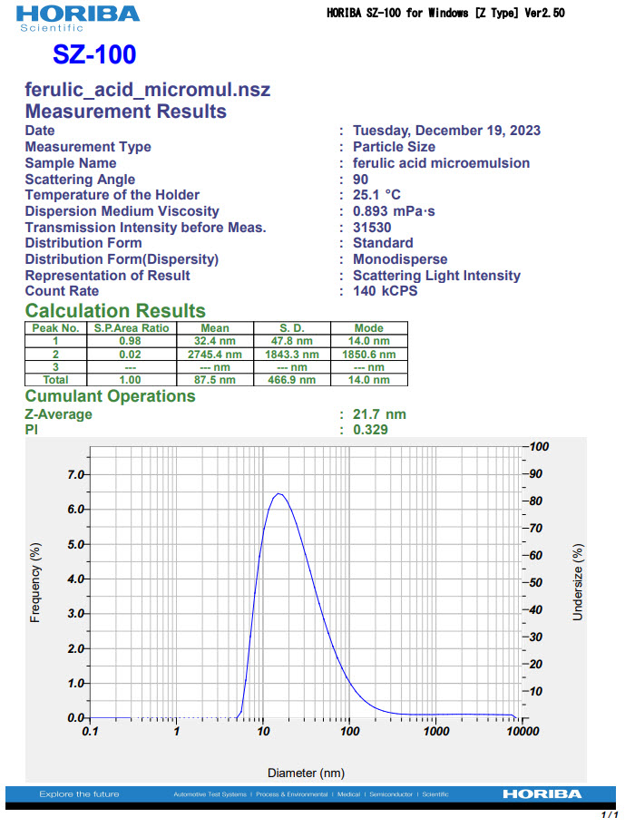
Task: Click Total mean value 87.5 nm
Action: pyautogui.click(x=215, y=380)
